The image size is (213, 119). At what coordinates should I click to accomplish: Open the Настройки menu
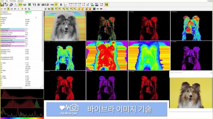(13, 1)
